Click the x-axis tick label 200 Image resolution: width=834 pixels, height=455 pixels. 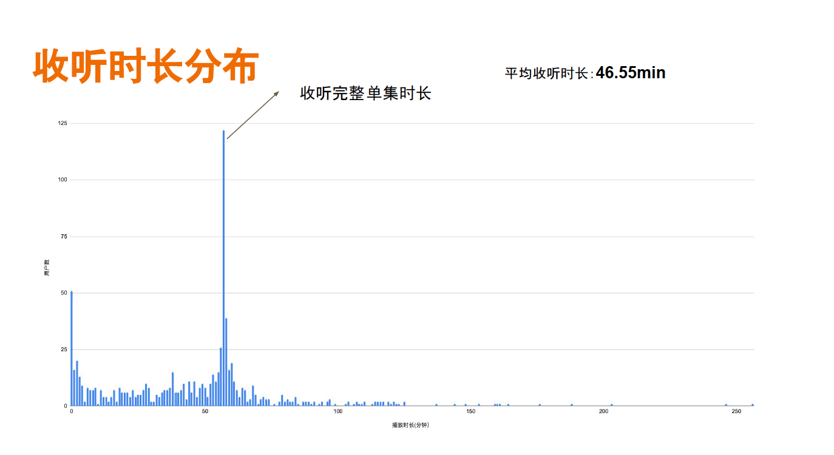click(604, 412)
